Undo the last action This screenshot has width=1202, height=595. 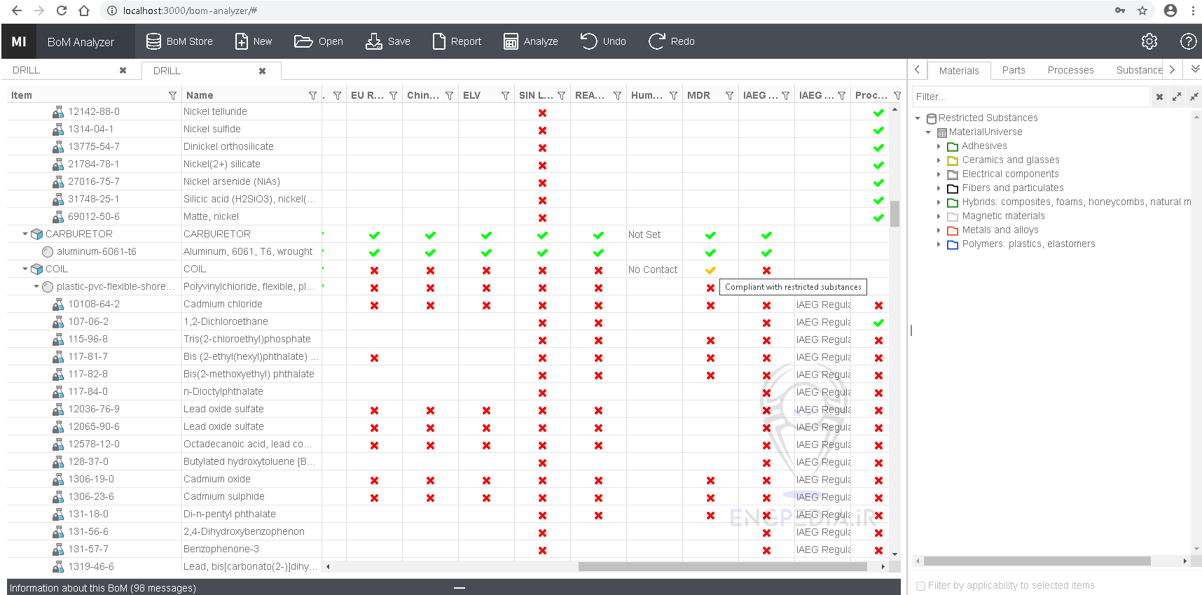tap(602, 41)
